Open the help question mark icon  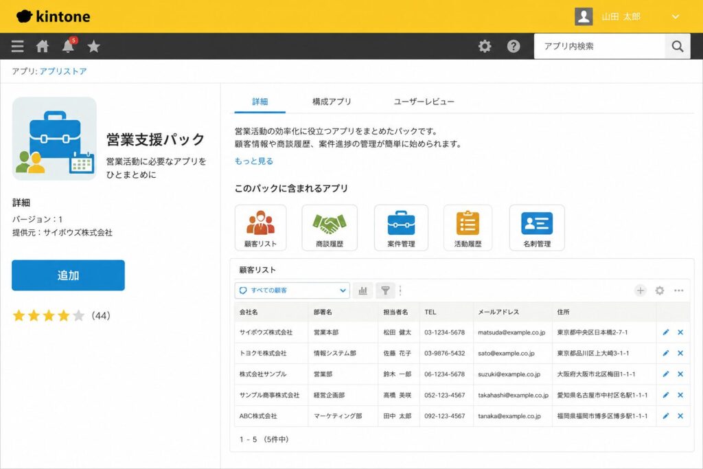(x=514, y=46)
